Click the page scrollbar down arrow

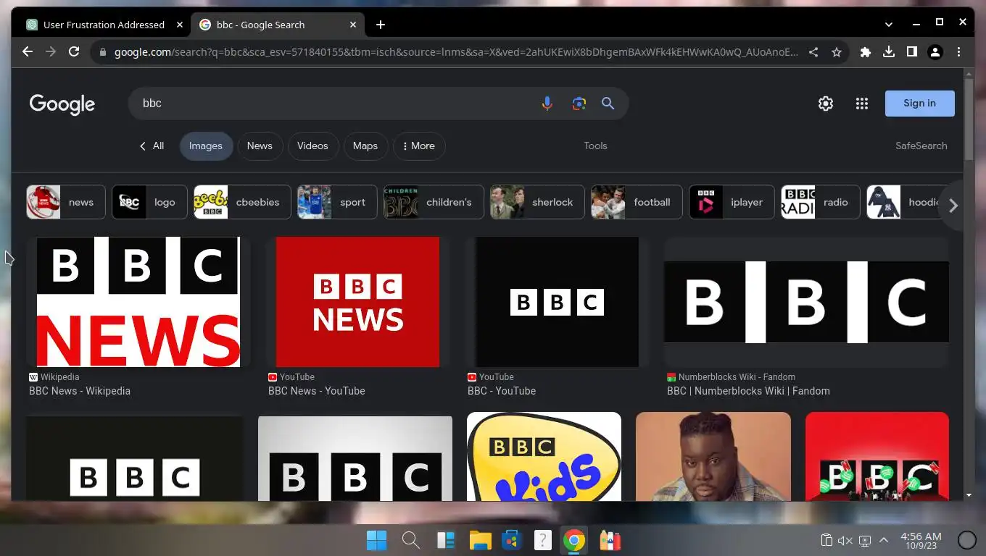tap(969, 495)
